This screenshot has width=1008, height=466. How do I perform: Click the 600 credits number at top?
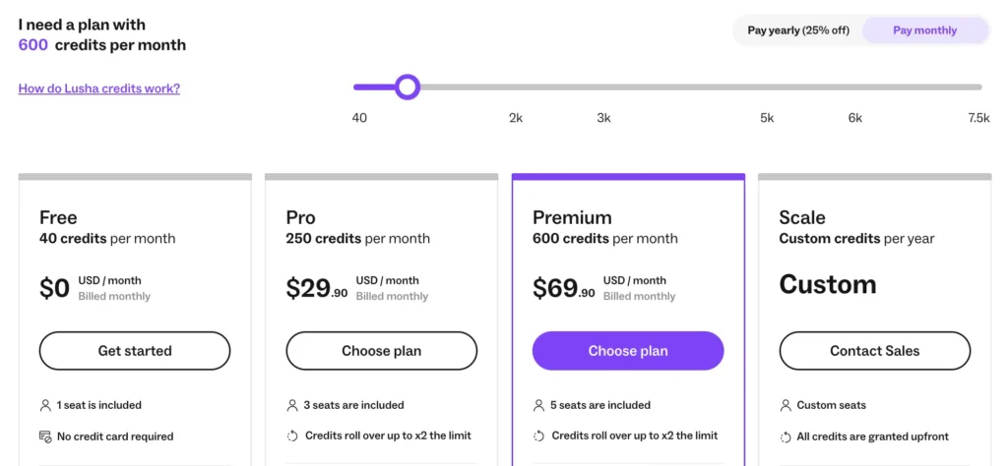(x=32, y=45)
